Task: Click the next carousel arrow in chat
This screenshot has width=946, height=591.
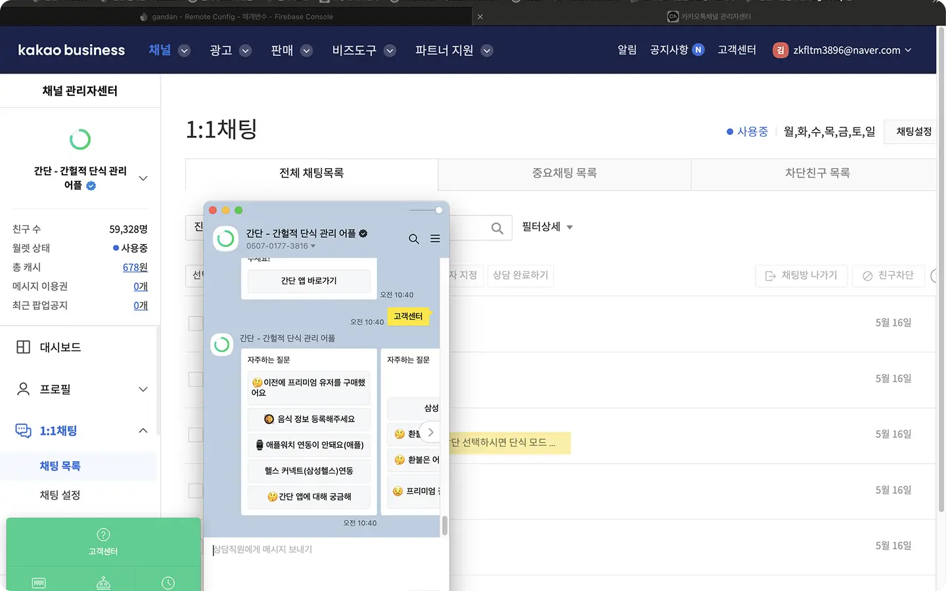Action: pos(430,432)
